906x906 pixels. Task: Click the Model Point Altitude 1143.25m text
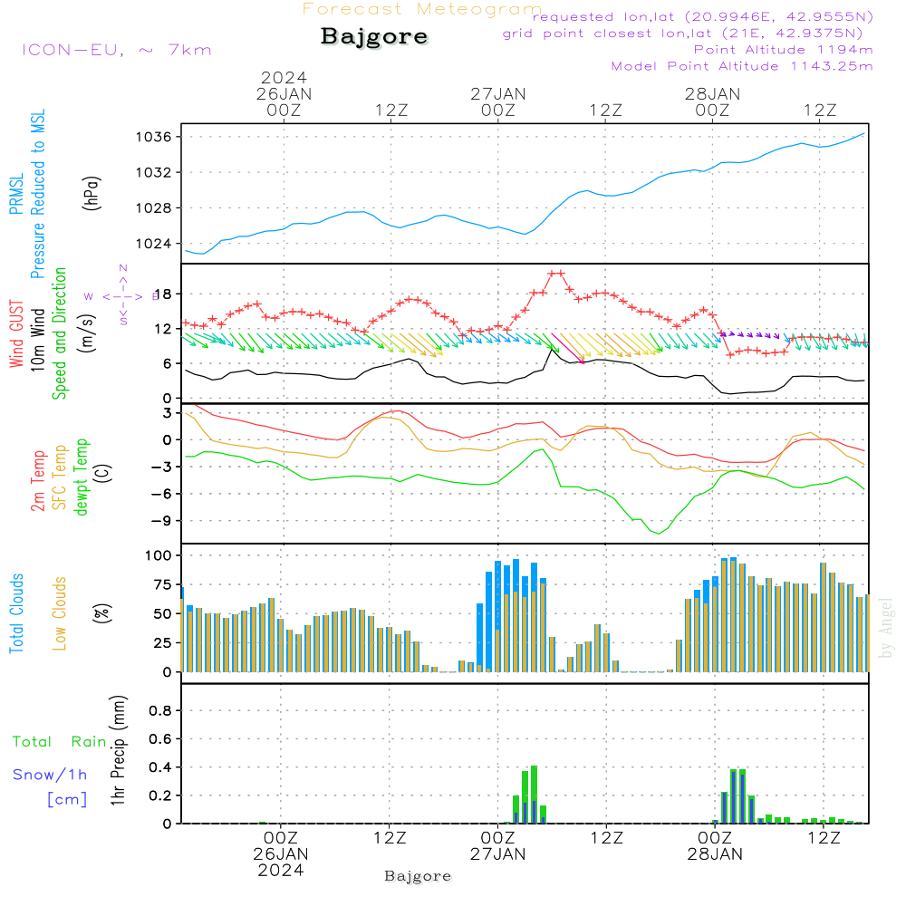coord(742,66)
